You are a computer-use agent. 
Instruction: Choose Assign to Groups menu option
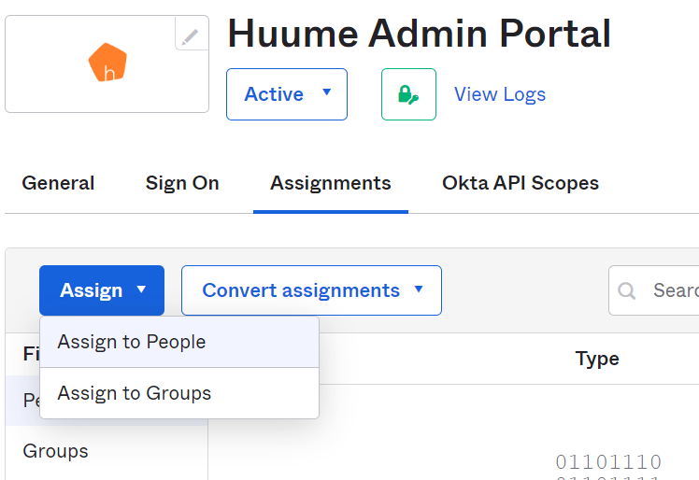(x=179, y=393)
